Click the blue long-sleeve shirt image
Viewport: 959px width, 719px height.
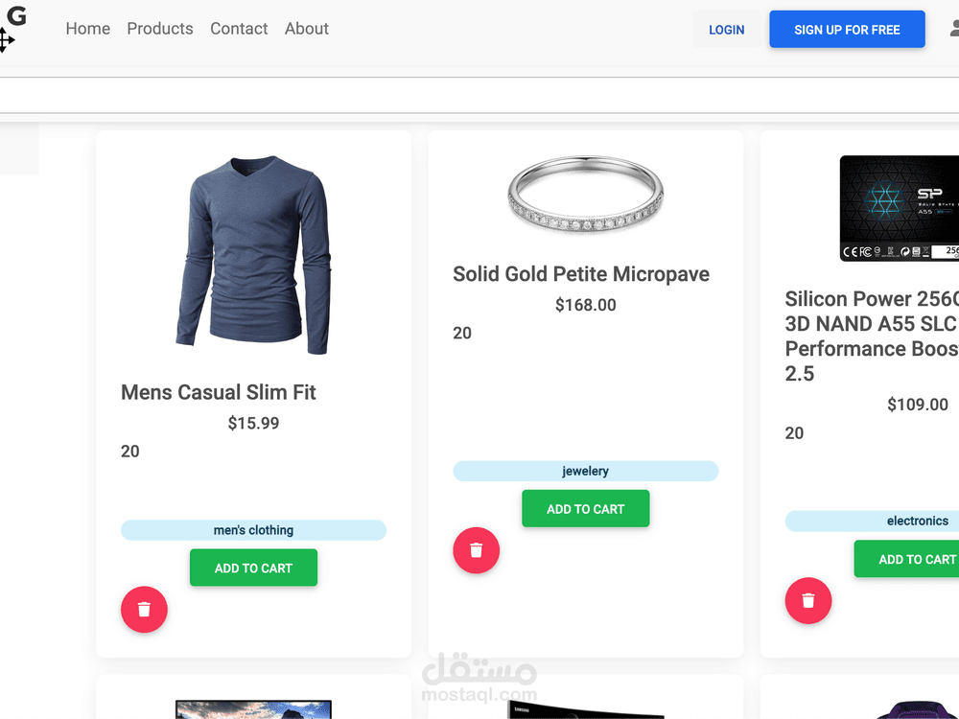[x=253, y=254]
